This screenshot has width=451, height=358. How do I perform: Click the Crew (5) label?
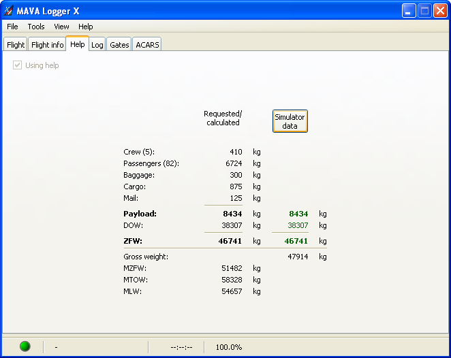pos(139,152)
